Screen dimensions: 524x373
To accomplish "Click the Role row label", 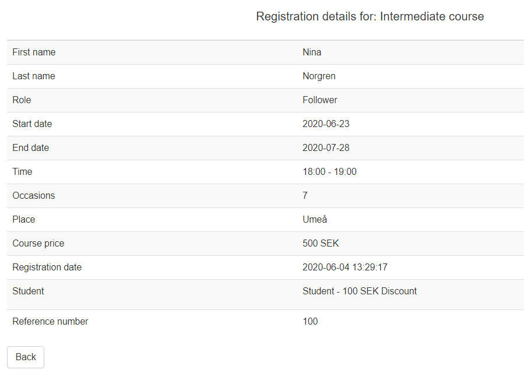I will (22, 100).
